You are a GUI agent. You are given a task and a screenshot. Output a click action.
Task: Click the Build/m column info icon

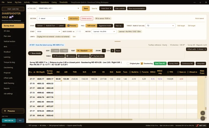[130, 72]
